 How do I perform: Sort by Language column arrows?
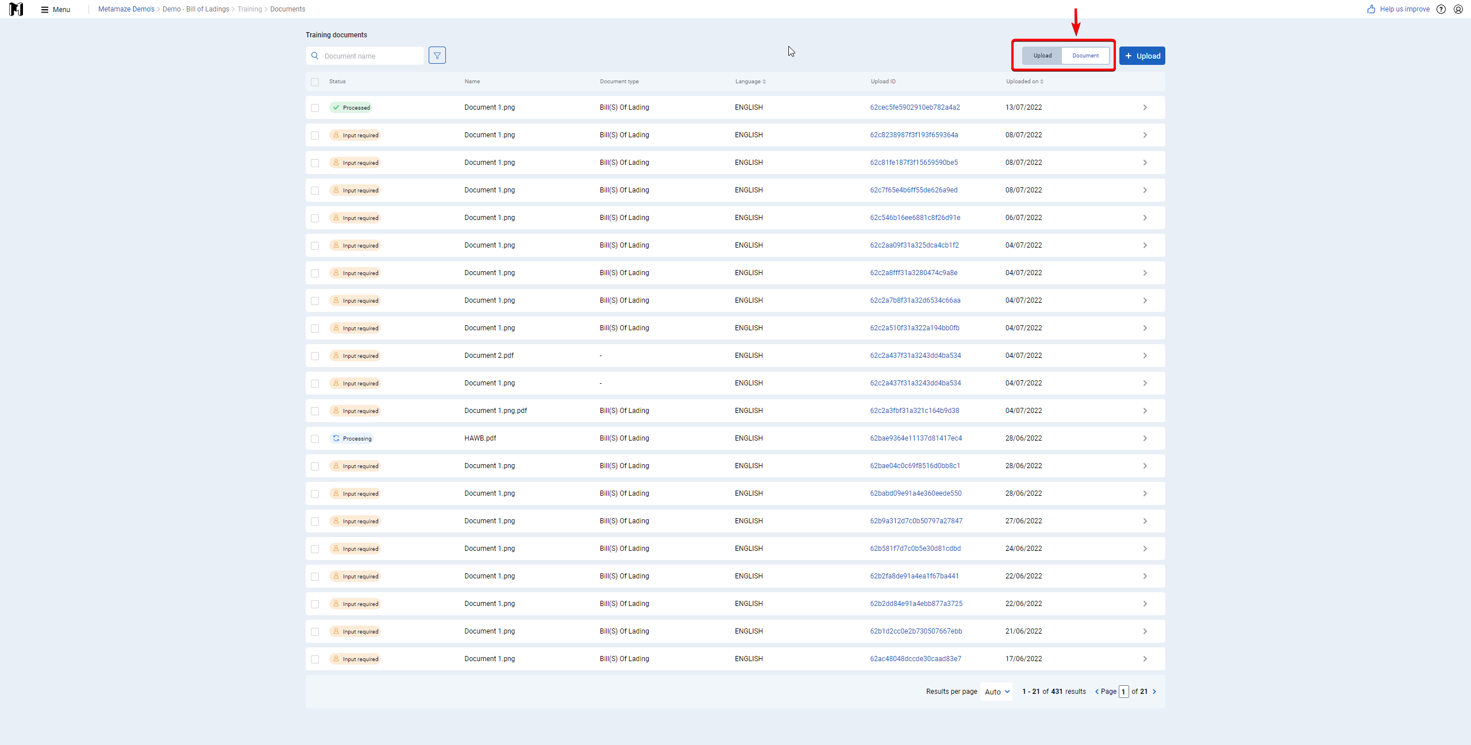[x=764, y=82]
